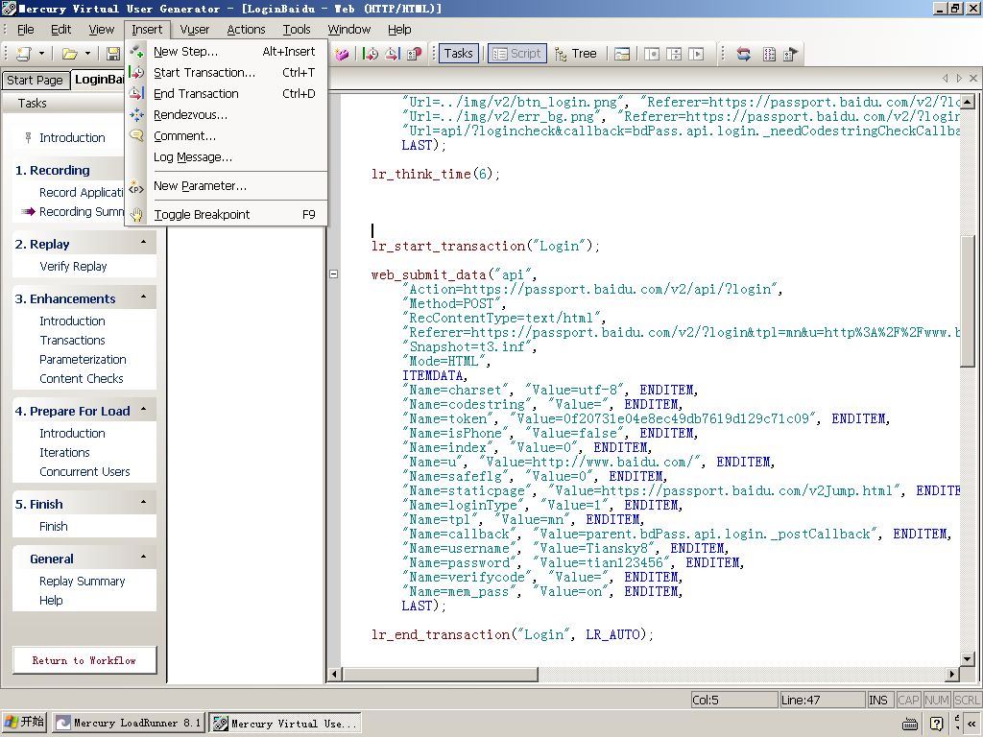This screenshot has height=737, width=983.
Task: Click the tab scroll-left arrow icon
Action: coord(946,79)
